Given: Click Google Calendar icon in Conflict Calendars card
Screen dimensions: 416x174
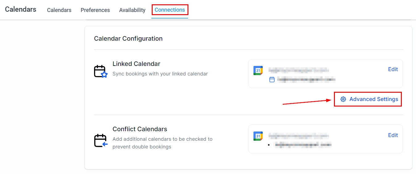Looking at the screenshot, I should click(x=258, y=136).
